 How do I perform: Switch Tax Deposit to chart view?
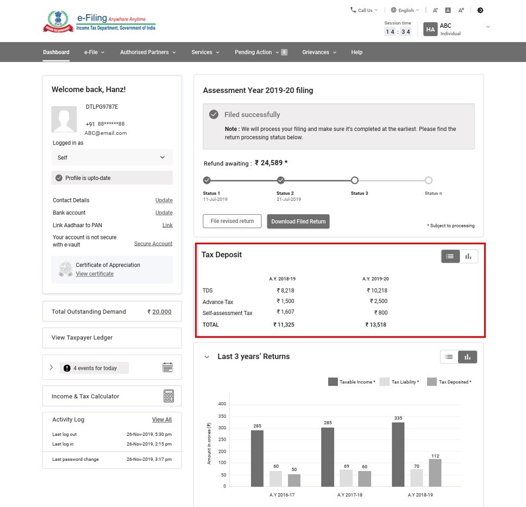pyautogui.click(x=468, y=256)
